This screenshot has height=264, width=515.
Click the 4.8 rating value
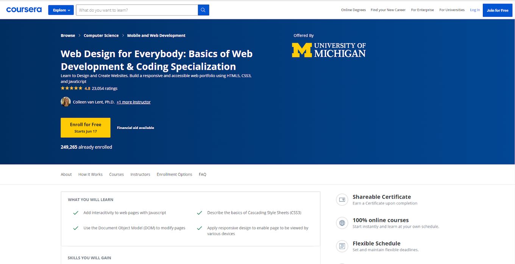click(87, 89)
